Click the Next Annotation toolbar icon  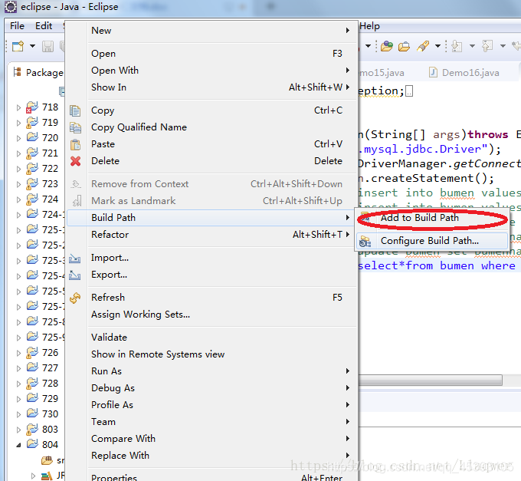tap(457, 46)
